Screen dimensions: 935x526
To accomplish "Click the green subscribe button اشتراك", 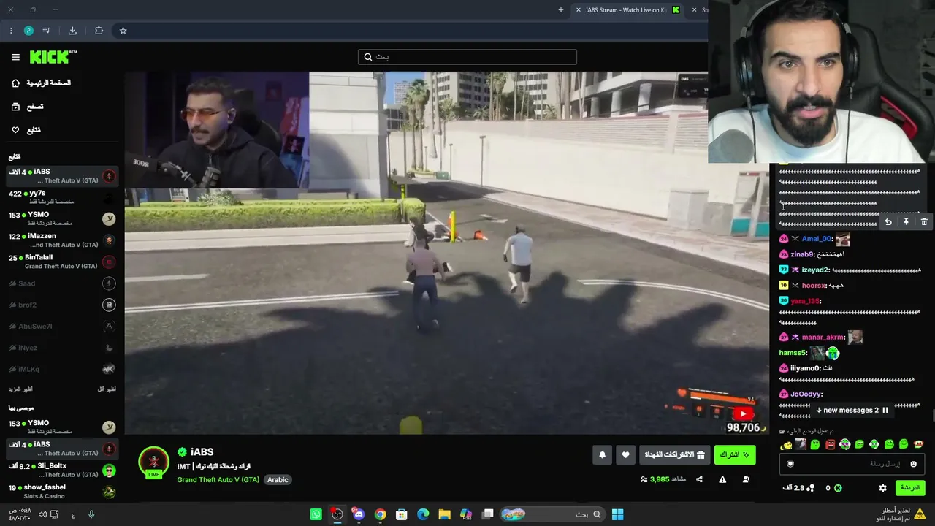I will click(735, 455).
